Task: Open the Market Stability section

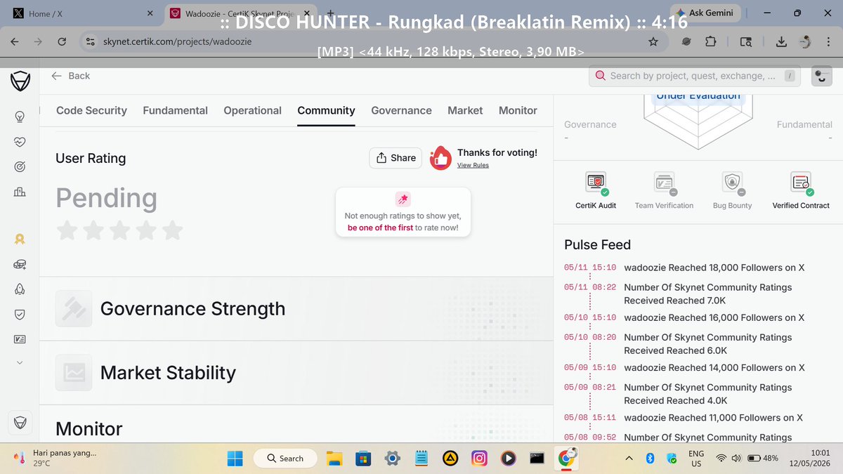Action: (296, 372)
